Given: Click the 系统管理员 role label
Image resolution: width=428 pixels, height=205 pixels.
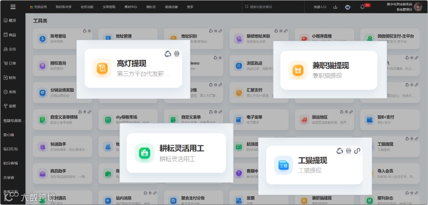Looking at the screenshot, I should (x=404, y=9).
